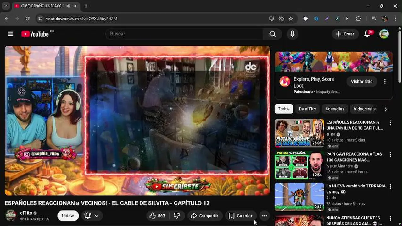The width and height of the screenshot is (402, 226).
Task: Open options for ESPAÑOLES REACCIONAN A UNA FAMILIA video
Action: [x=390, y=123]
